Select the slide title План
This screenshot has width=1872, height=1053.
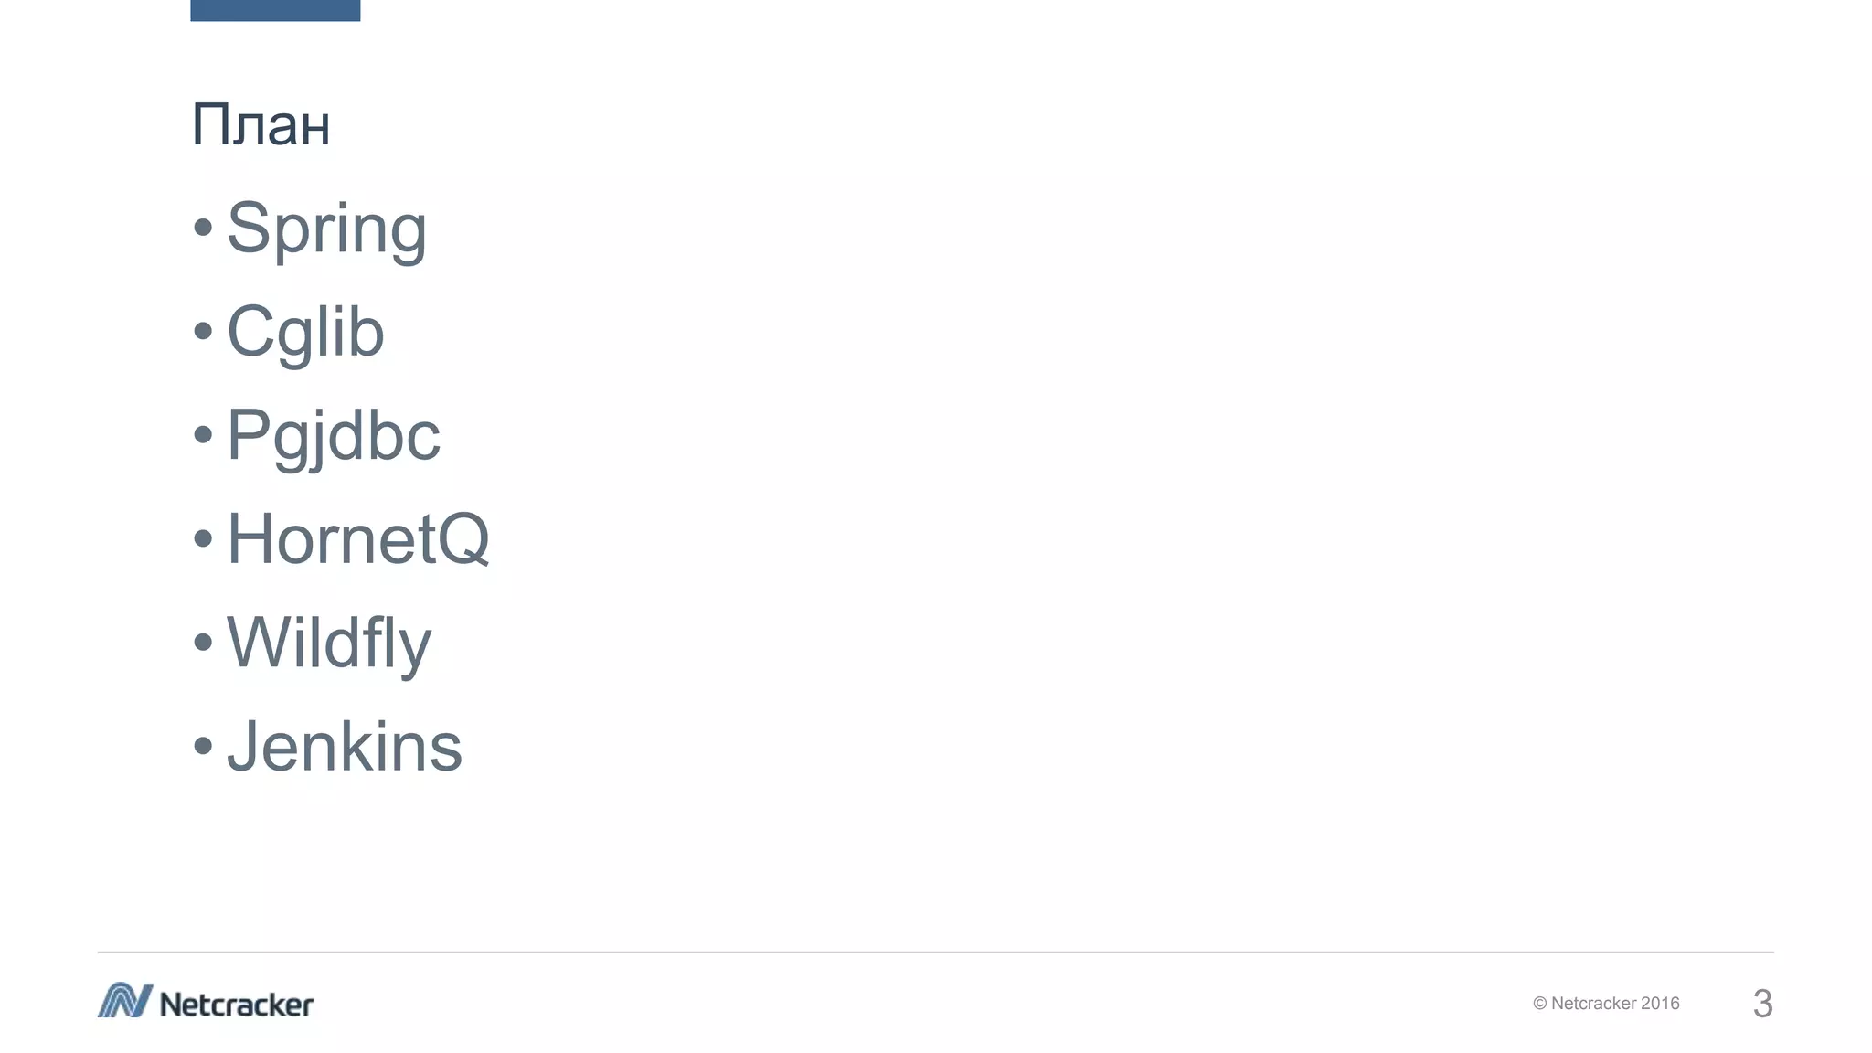click(x=261, y=125)
